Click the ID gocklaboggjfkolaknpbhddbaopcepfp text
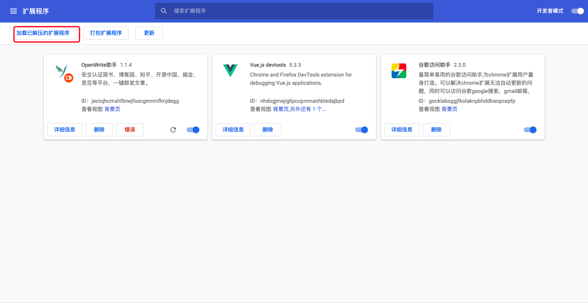The image size is (588, 305). pyautogui.click(x=467, y=101)
